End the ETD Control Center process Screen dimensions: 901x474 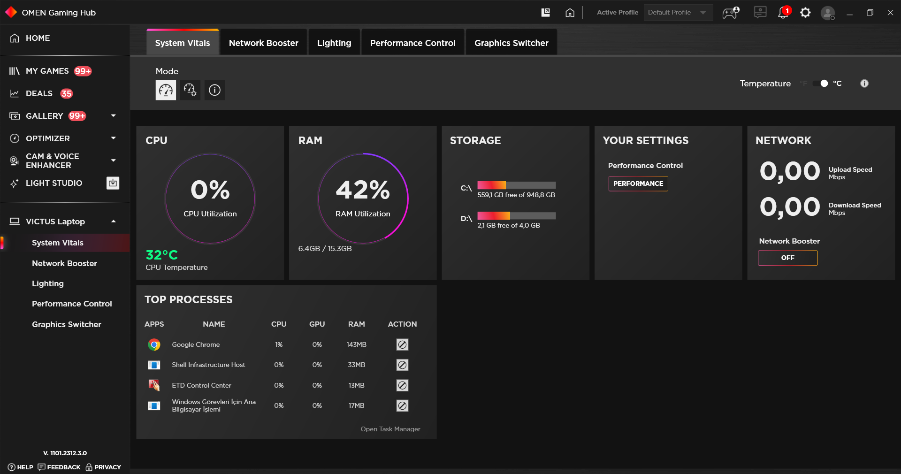coord(402,385)
